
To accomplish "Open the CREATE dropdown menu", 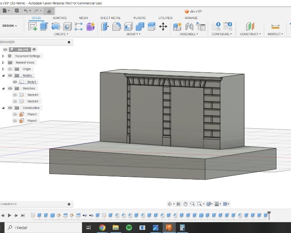I will 61,34.
